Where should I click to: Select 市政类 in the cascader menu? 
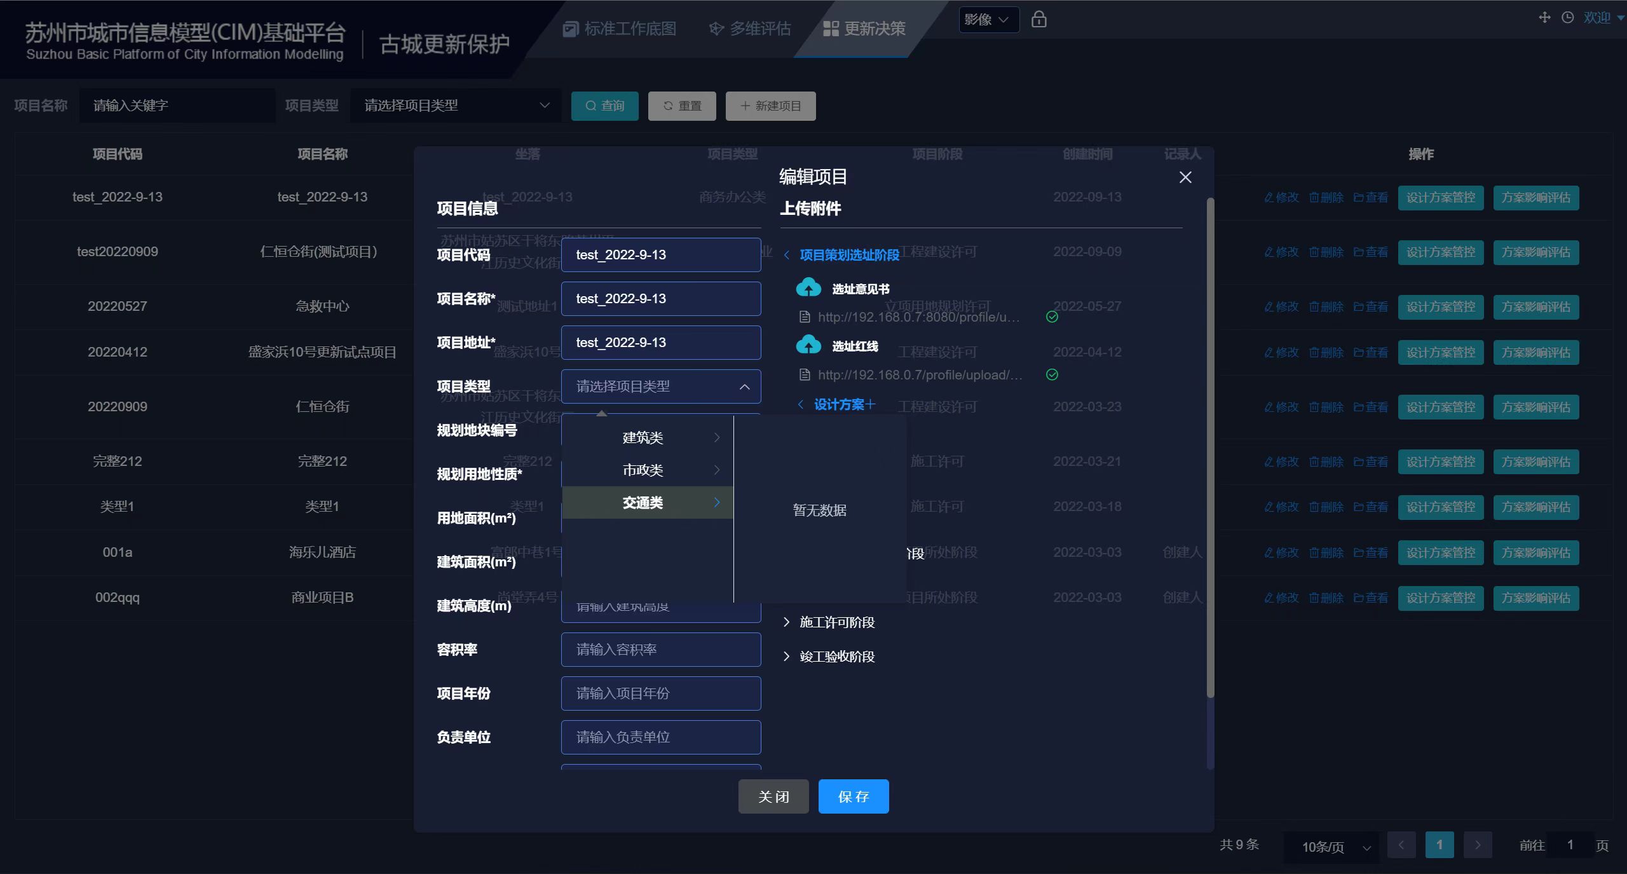point(648,470)
